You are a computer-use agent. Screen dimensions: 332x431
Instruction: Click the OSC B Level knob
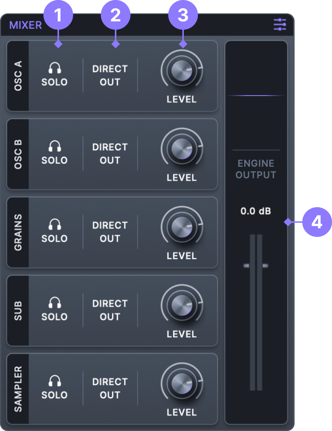pyautogui.click(x=182, y=149)
